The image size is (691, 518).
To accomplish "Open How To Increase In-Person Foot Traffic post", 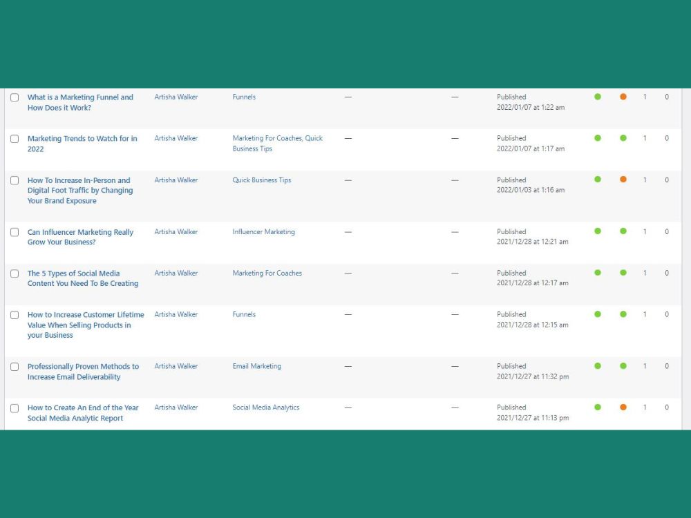I will tap(80, 191).
